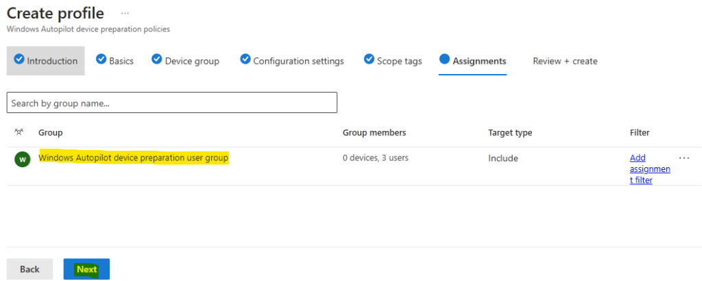Click the green W group avatar

click(22, 159)
